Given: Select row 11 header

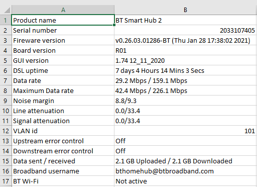Looking at the screenshot, I should tap(6, 121).
